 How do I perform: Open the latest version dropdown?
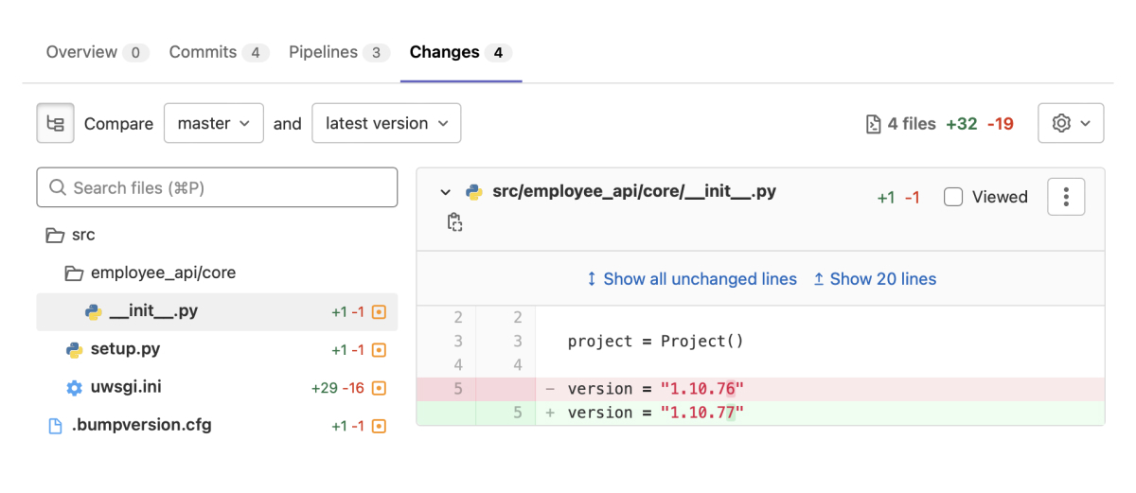[x=386, y=124]
